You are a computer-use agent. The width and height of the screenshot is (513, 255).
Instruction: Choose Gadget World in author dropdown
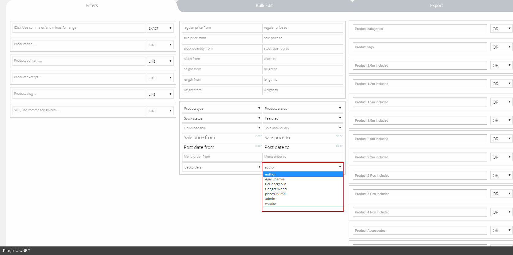click(x=276, y=189)
